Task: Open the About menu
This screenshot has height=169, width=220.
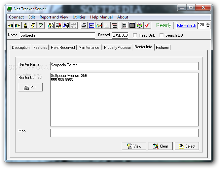Action: [x=123, y=17]
